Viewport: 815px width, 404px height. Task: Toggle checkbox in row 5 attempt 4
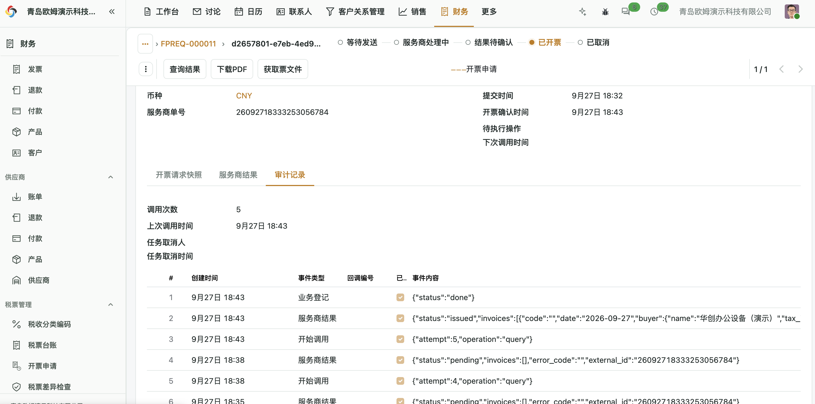(x=400, y=381)
